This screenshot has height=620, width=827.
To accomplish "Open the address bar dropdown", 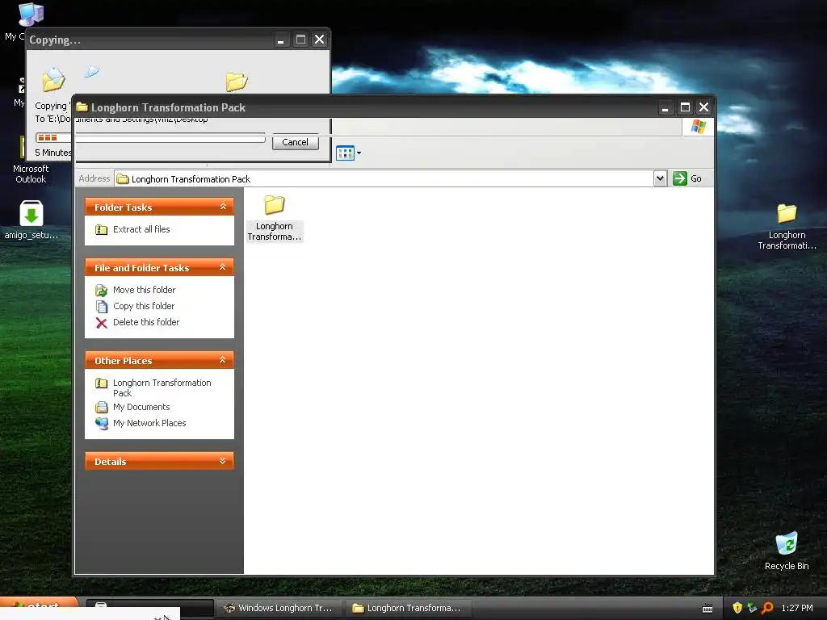I will pos(660,178).
